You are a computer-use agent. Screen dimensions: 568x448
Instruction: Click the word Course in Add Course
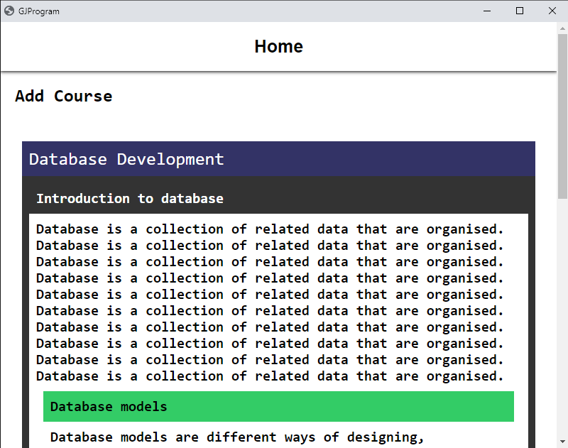(83, 96)
